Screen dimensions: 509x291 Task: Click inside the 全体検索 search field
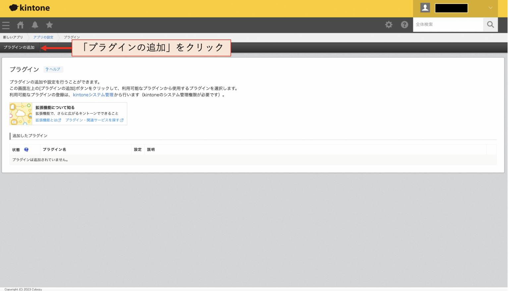click(x=447, y=24)
